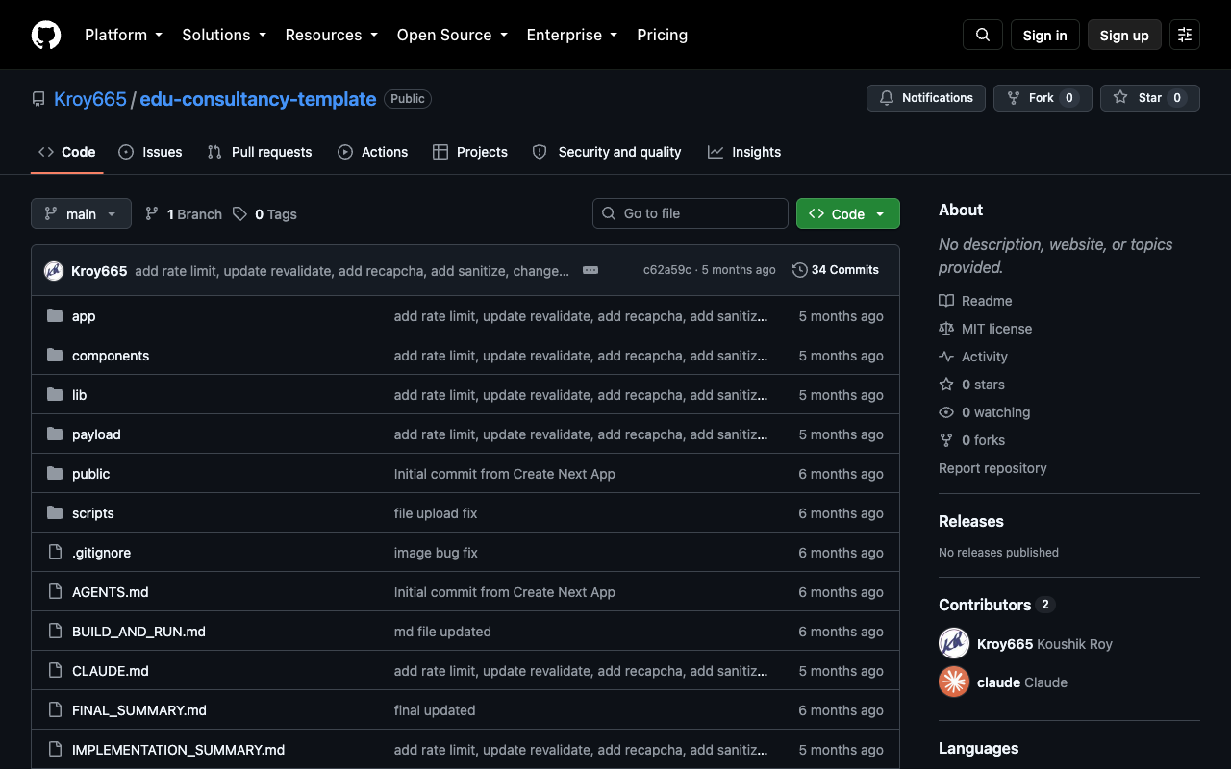Click the IMPLEMENTATION_SUMMARY.md file icon
Screen dimensions: 1231x769
[x=55, y=750]
